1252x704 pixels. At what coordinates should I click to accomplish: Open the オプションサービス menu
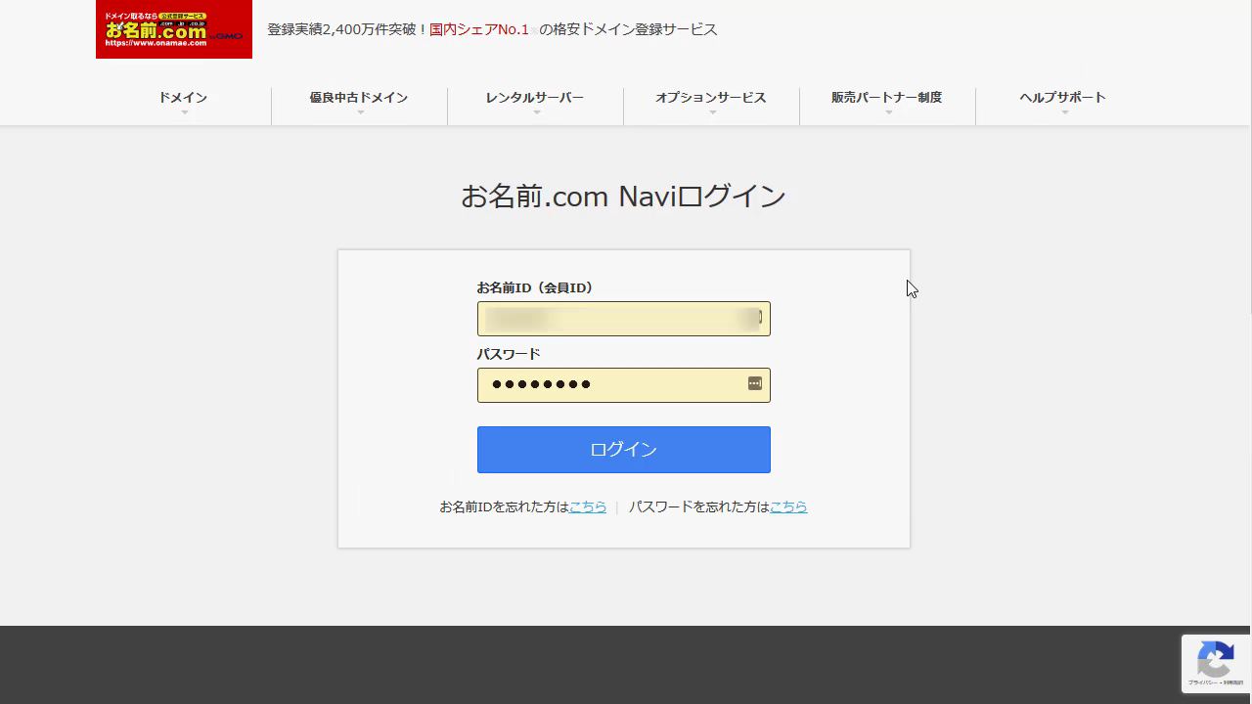pos(711,98)
